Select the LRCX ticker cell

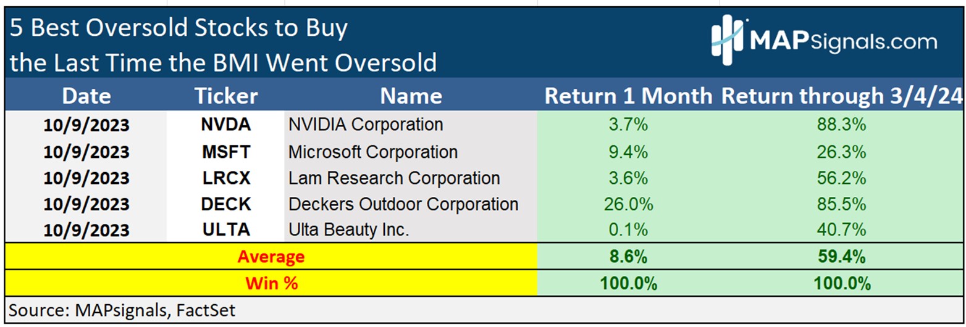click(226, 178)
